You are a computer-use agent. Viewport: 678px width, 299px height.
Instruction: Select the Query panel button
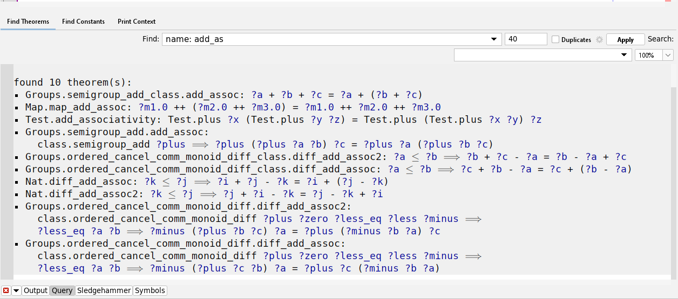point(62,290)
